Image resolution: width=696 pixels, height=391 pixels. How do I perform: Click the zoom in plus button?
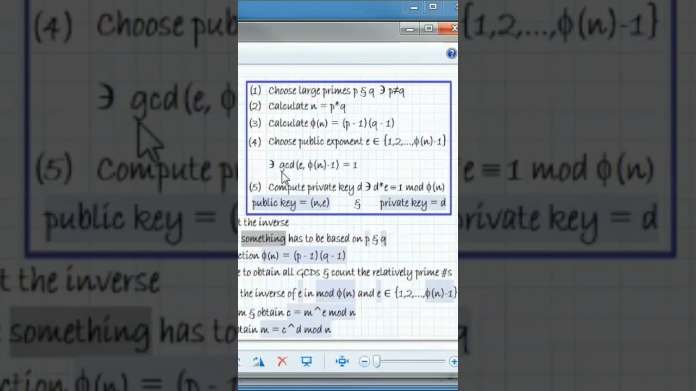(453, 362)
